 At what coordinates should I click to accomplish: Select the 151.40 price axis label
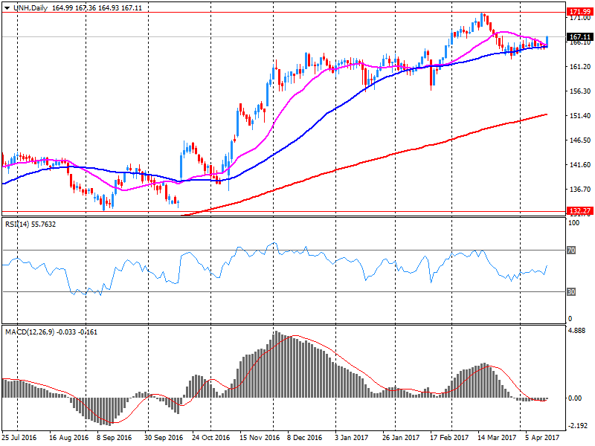pos(580,116)
